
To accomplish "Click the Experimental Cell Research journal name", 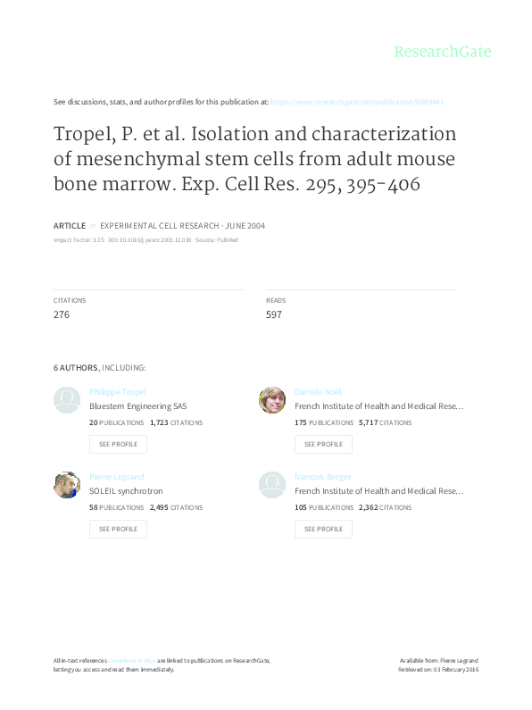I will [x=159, y=226].
